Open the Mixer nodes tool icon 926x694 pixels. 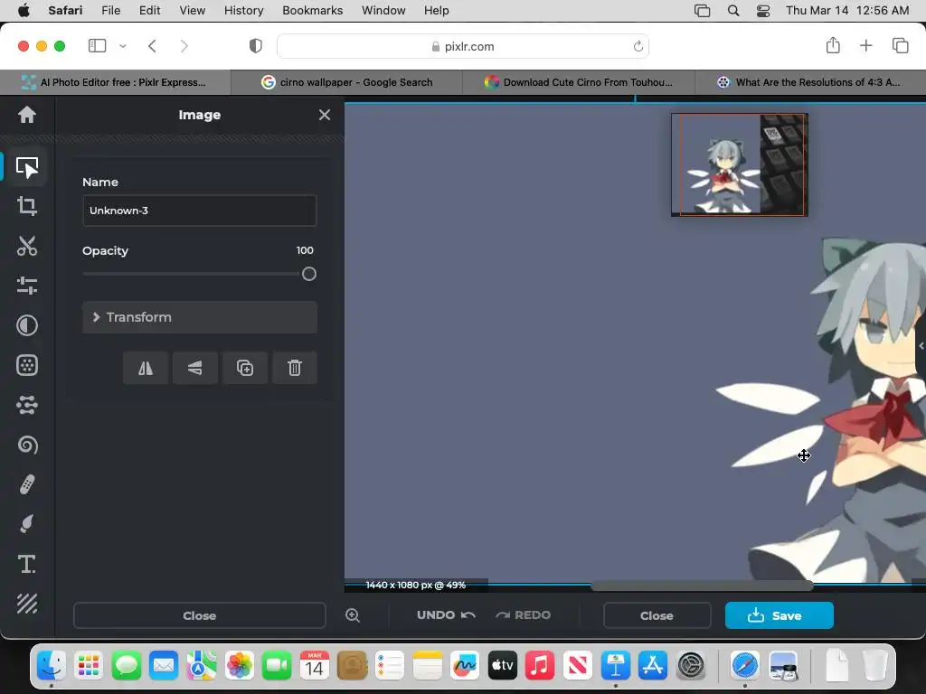26,405
